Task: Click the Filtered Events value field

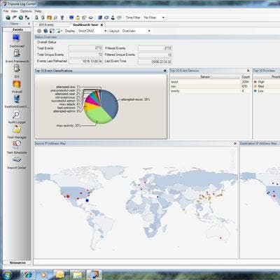Action: [155, 48]
